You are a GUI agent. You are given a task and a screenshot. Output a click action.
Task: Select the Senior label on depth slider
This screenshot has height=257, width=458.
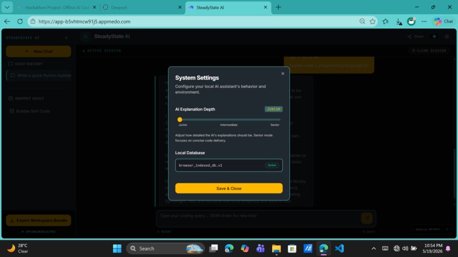click(274, 125)
